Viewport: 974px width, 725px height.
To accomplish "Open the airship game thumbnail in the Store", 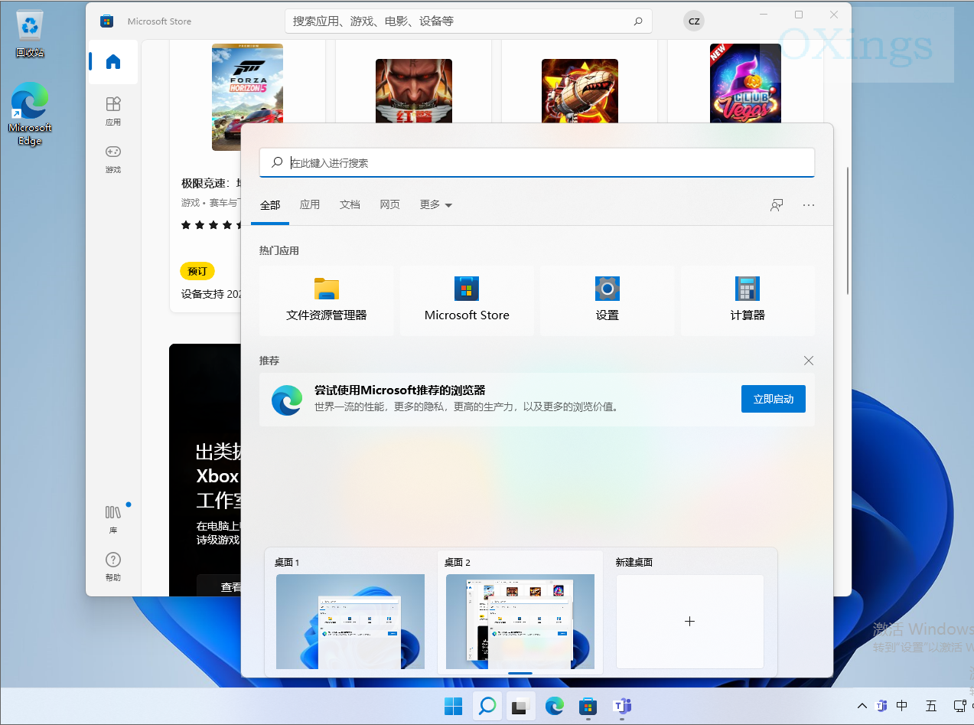I will (x=580, y=91).
